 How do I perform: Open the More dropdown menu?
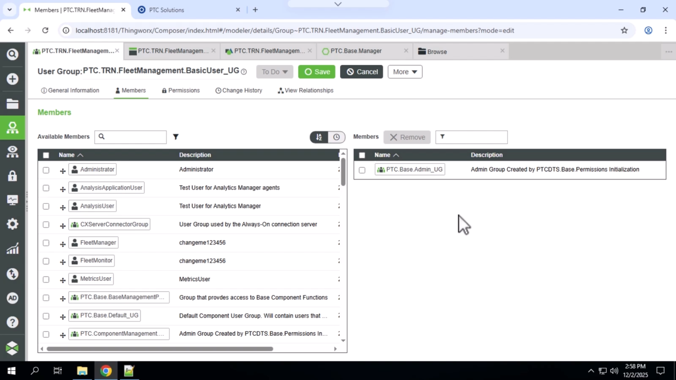coord(405,72)
